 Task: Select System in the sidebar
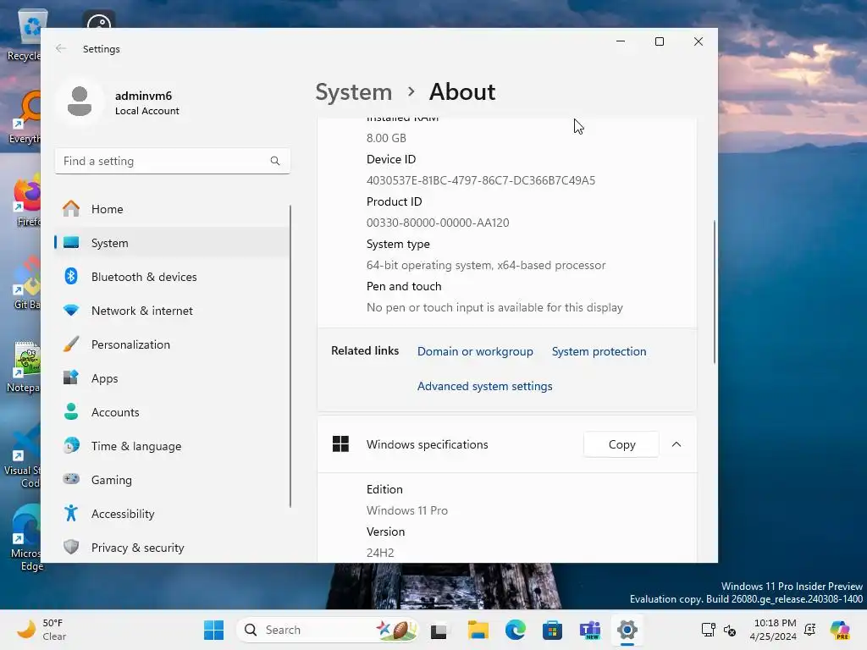click(172, 243)
